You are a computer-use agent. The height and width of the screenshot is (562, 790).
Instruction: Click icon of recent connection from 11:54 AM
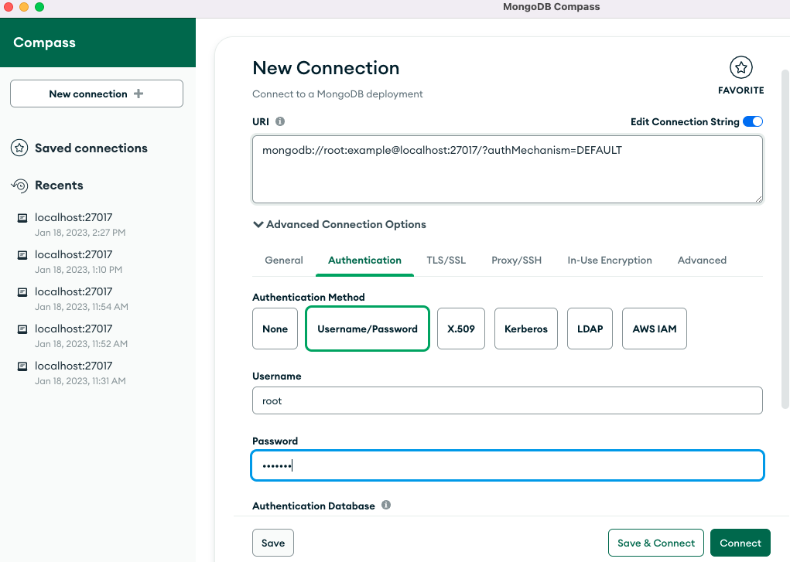pyautogui.click(x=22, y=292)
